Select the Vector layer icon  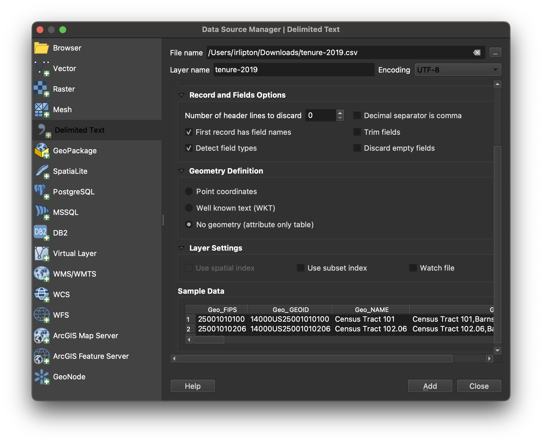tap(41, 69)
